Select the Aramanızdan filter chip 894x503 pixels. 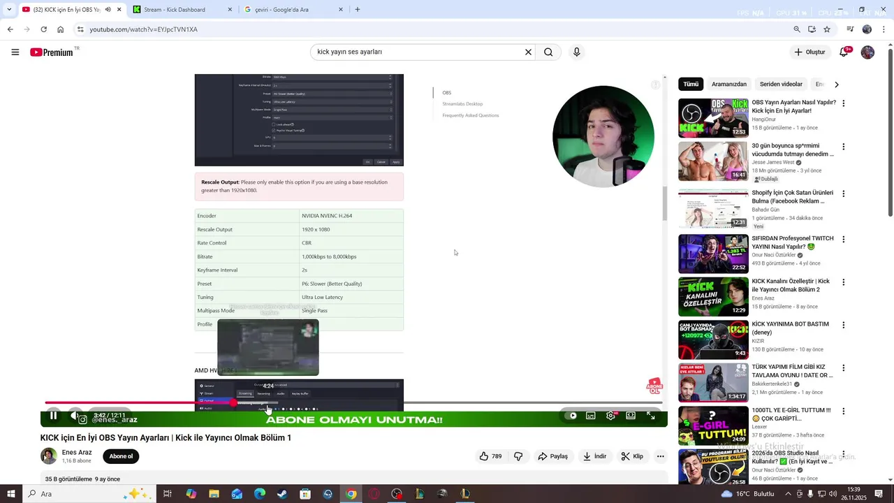(x=729, y=84)
